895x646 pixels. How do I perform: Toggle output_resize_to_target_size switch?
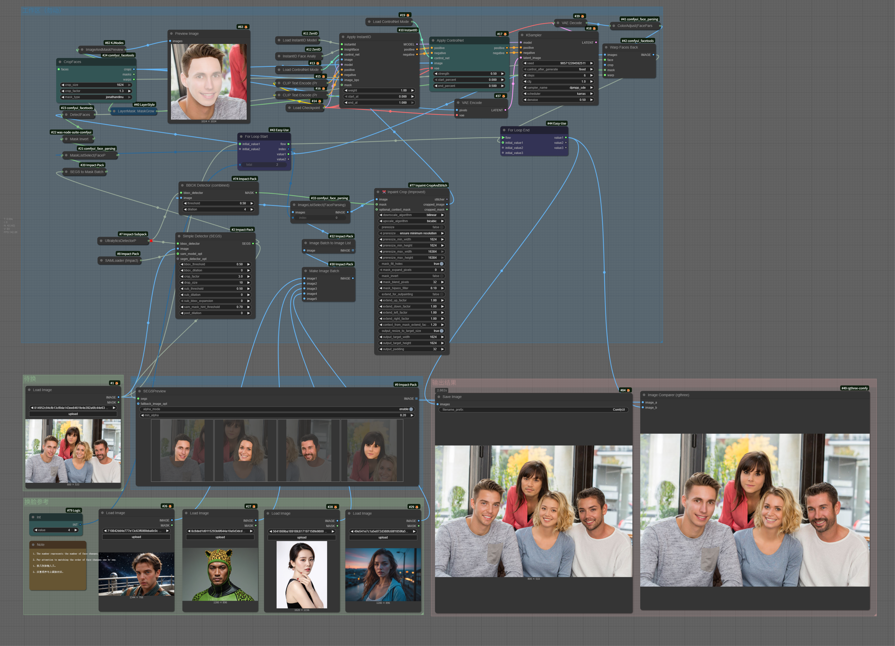[x=412, y=331]
